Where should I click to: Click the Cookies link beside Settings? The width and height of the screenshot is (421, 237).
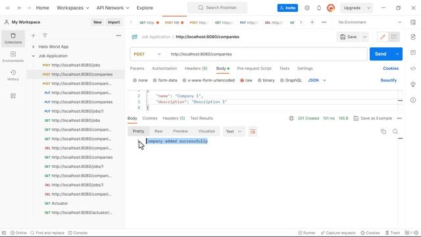pyautogui.click(x=391, y=68)
